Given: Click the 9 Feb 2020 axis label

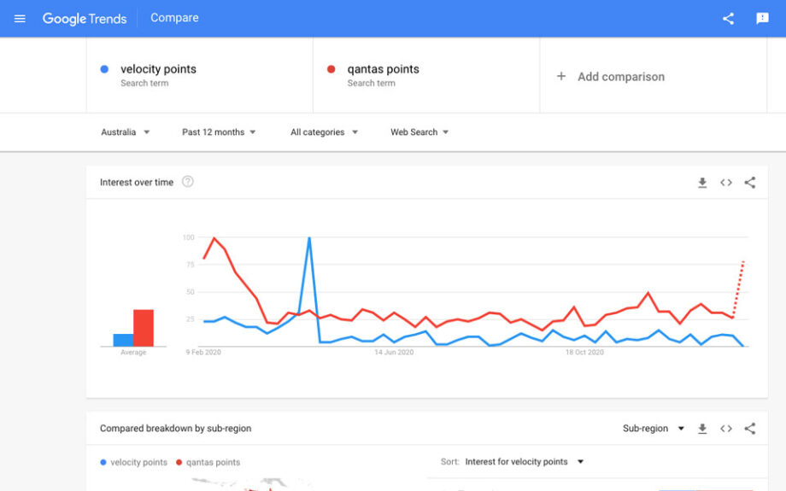Looking at the screenshot, I should click(x=203, y=353).
